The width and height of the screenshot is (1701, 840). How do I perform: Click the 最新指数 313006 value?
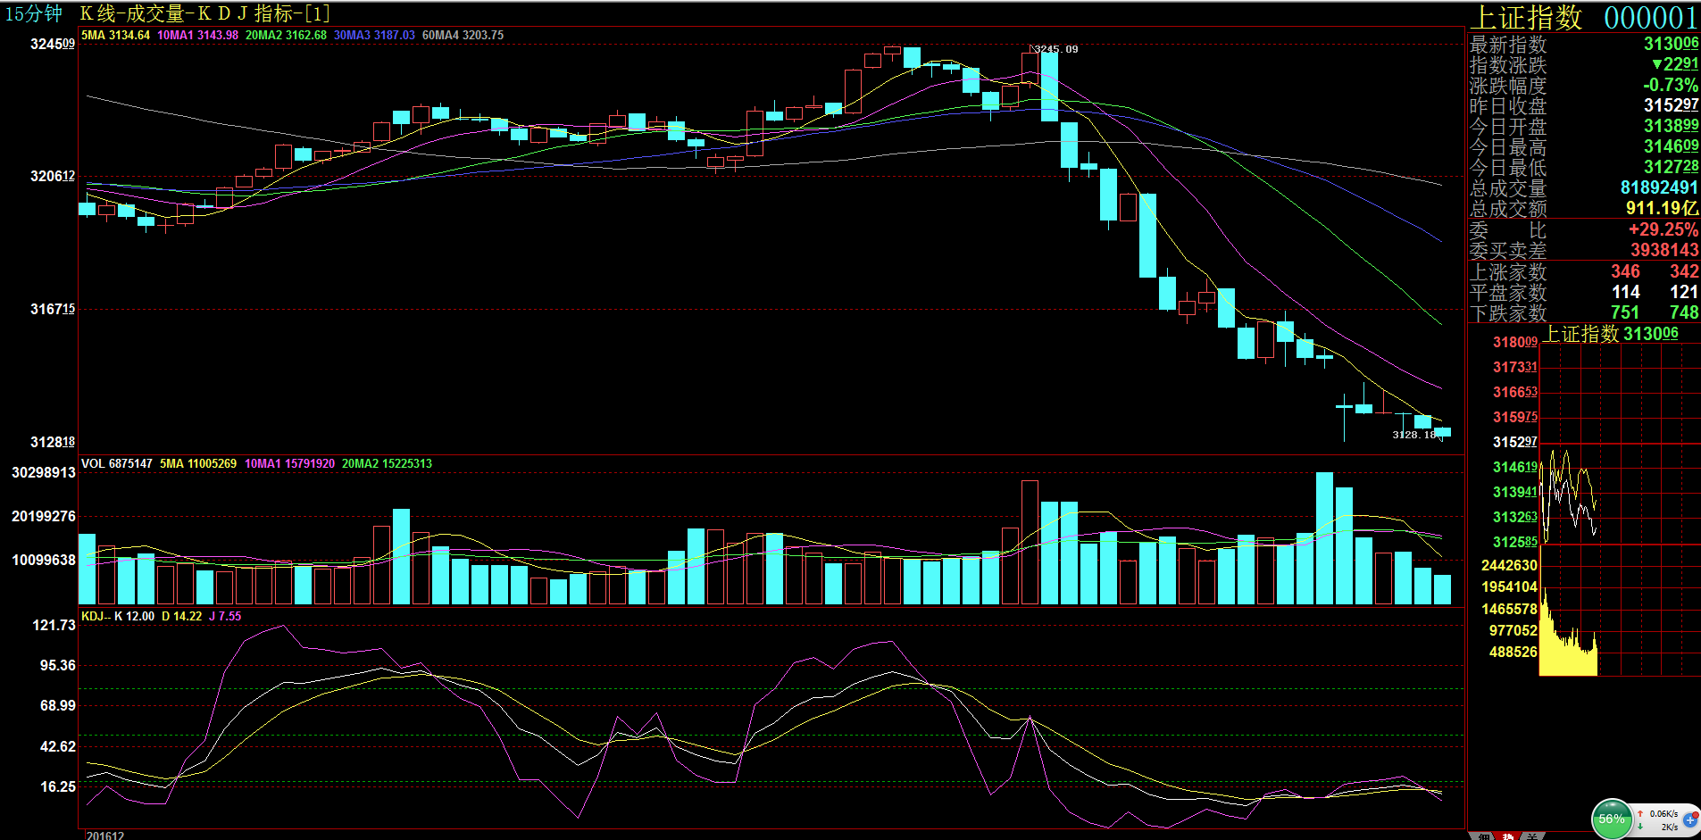click(1671, 44)
